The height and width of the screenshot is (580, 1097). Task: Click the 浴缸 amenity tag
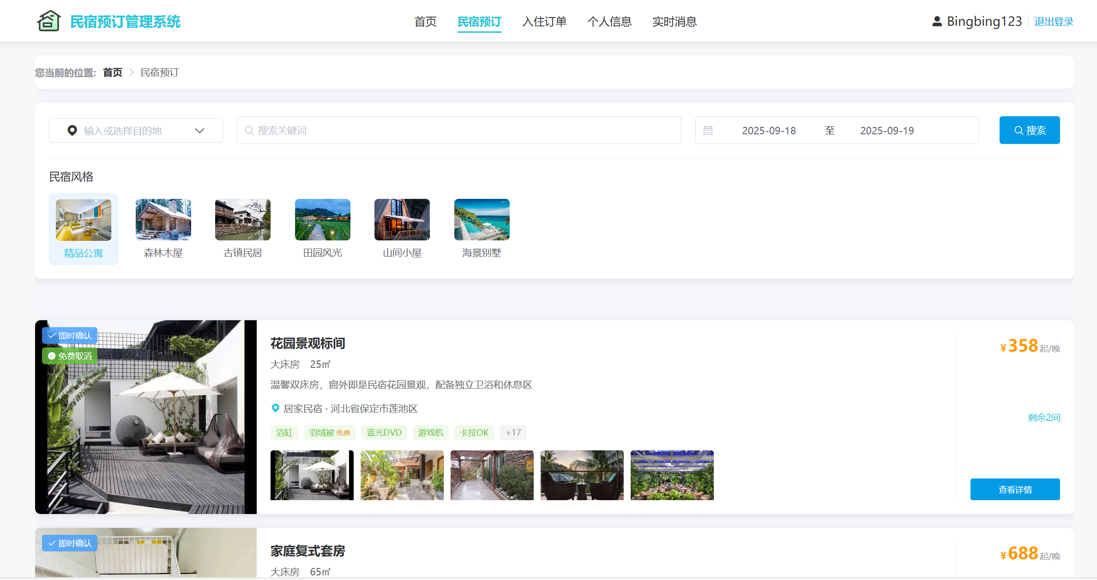pyautogui.click(x=284, y=432)
